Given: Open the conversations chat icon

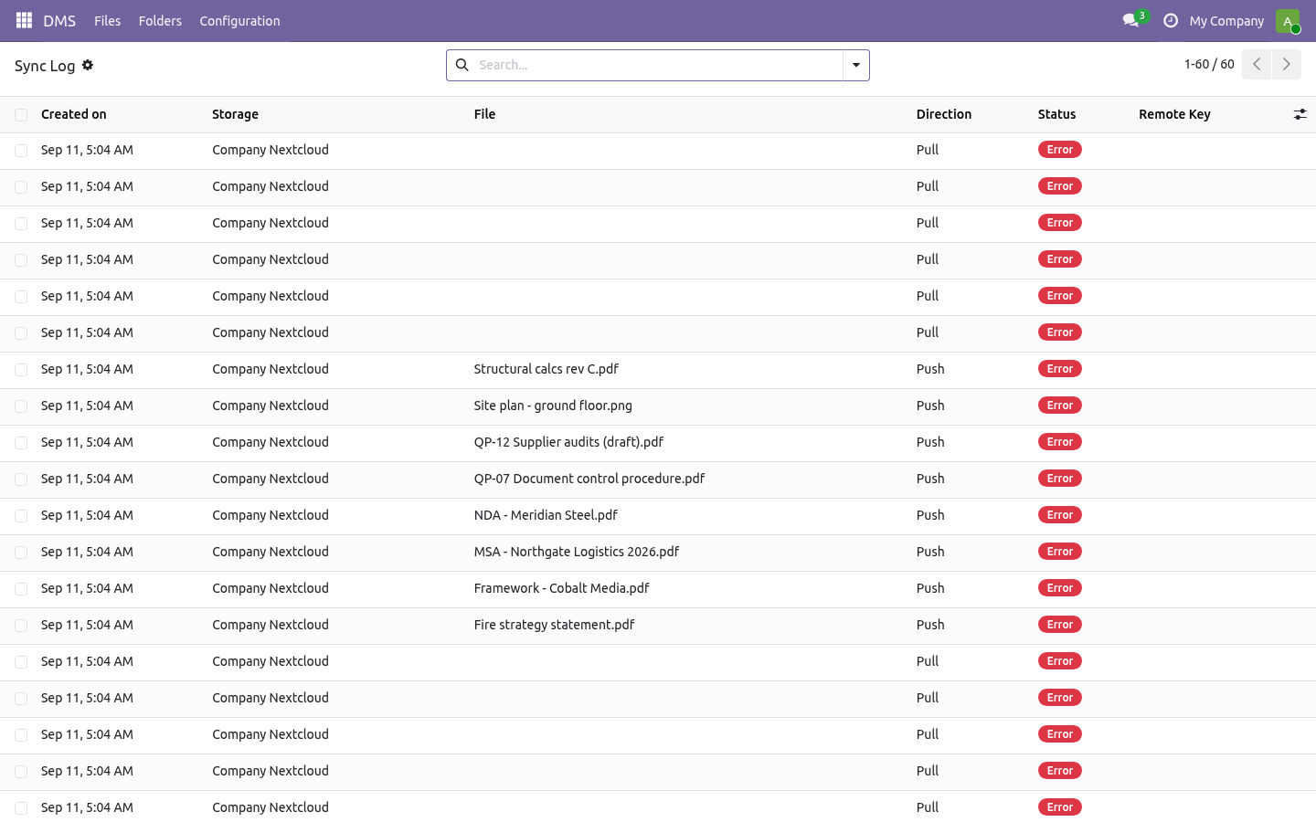Looking at the screenshot, I should pyautogui.click(x=1130, y=20).
